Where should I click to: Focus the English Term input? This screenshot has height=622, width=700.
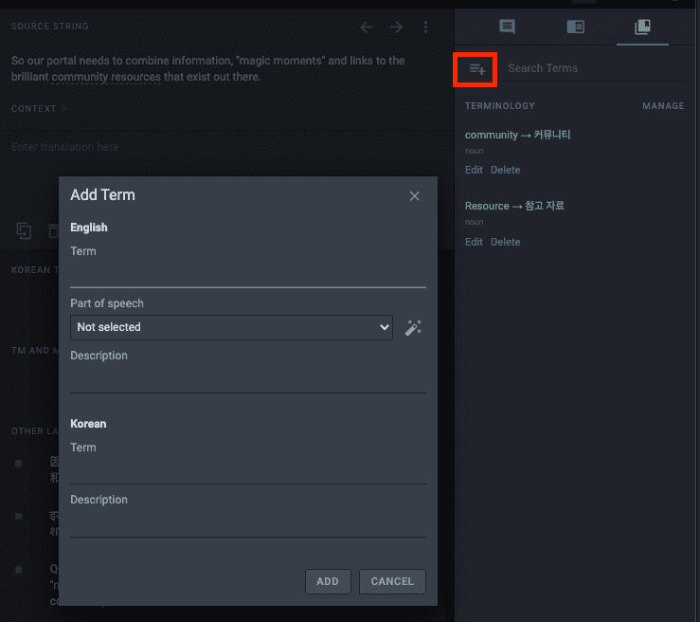pos(248,273)
